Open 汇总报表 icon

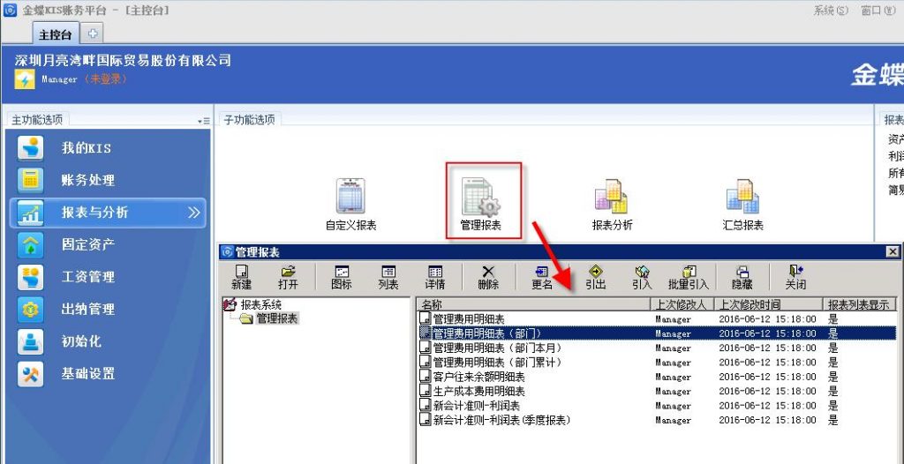point(742,205)
